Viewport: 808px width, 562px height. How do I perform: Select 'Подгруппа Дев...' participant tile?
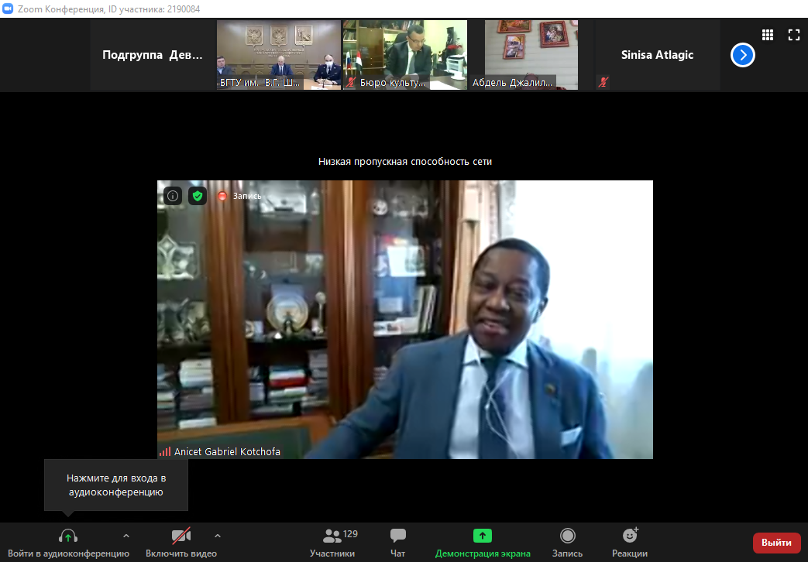pyautogui.click(x=153, y=55)
